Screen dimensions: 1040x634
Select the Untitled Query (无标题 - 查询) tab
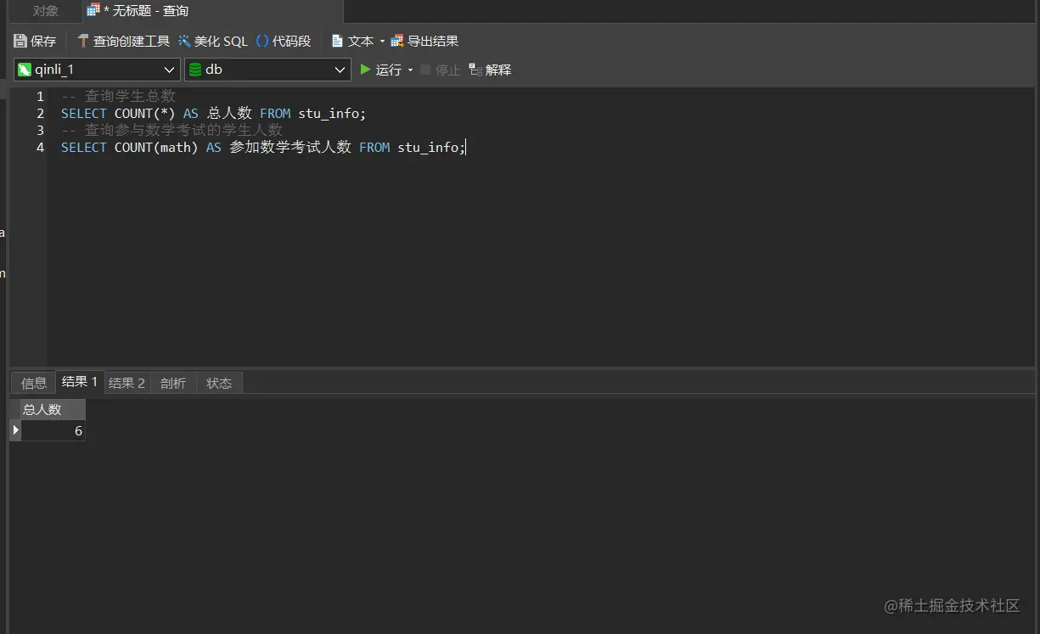[x=212, y=11]
